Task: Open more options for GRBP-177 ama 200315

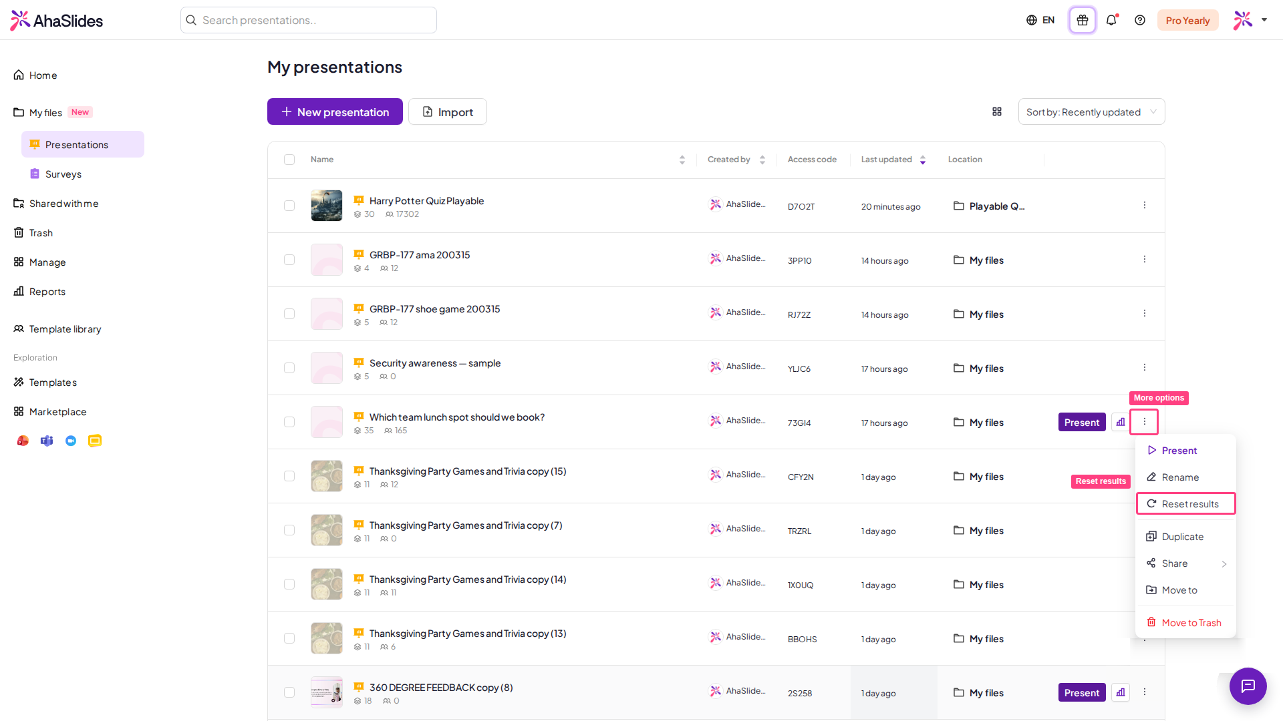Action: click(x=1145, y=259)
